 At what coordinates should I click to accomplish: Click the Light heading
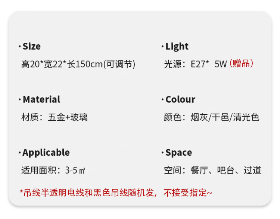click(x=177, y=47)
